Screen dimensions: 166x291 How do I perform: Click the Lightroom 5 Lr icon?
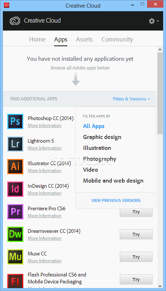[x=15, y=144]
